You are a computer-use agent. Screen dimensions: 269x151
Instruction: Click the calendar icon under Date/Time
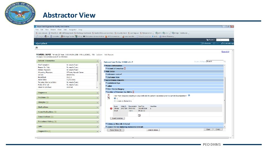139,115
